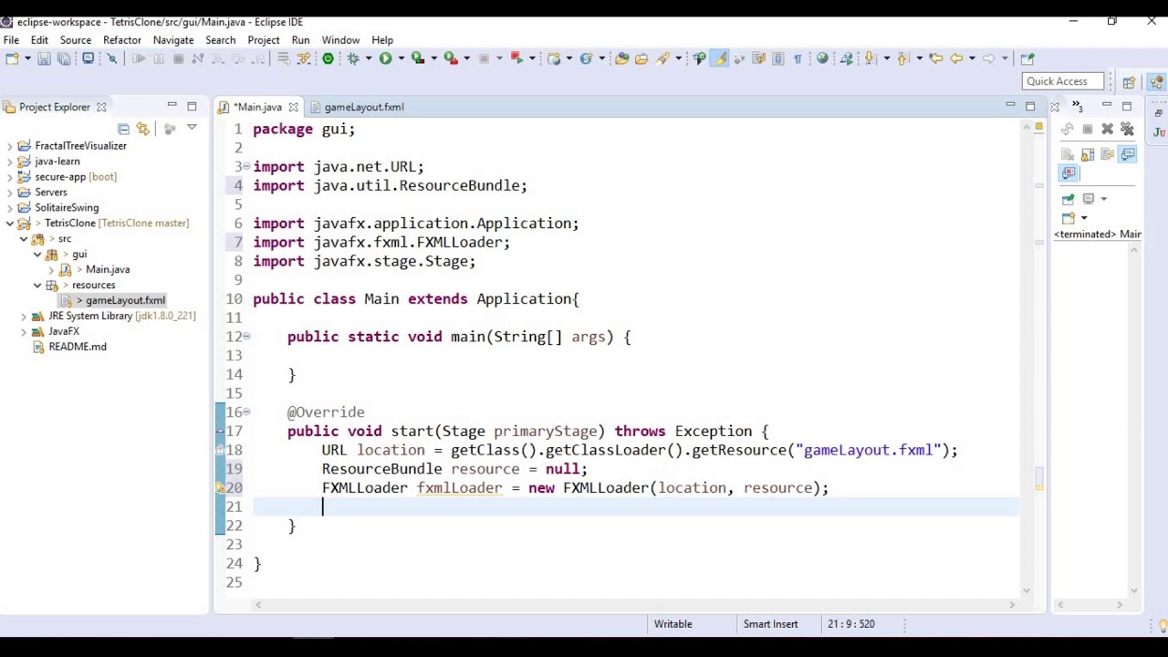
Task: Click the warning marker on line 20
Action: coord(220,488)
